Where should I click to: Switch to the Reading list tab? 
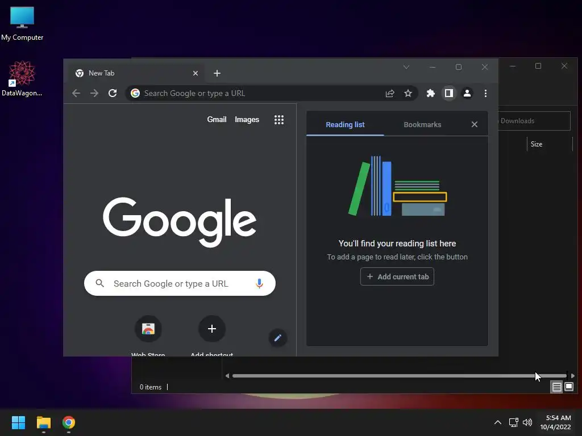(345, 124)
